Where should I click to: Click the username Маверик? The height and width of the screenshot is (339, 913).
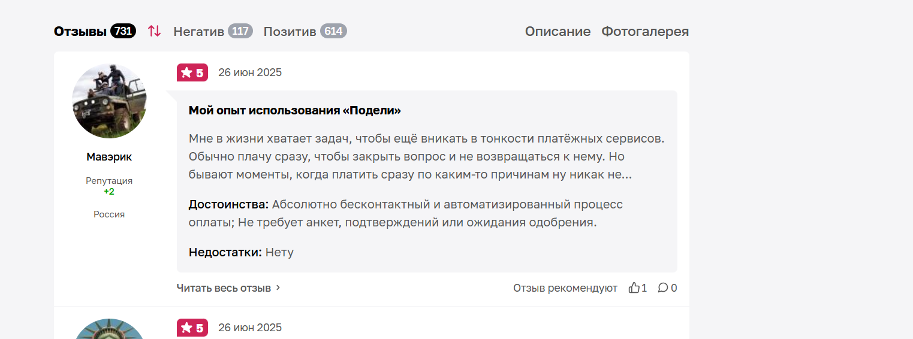click(x=109, y=157)
